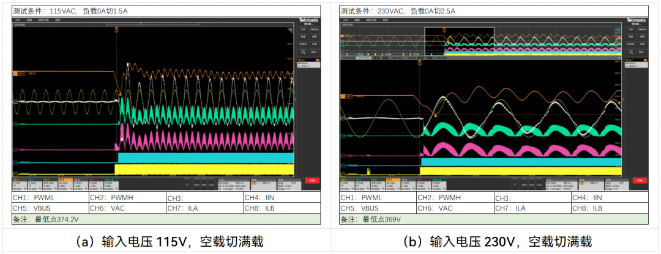Open the Ch 8 badge in the 115VAC scope
The height and width of the screenshot is (254, 661).
(x=111, y=183)
